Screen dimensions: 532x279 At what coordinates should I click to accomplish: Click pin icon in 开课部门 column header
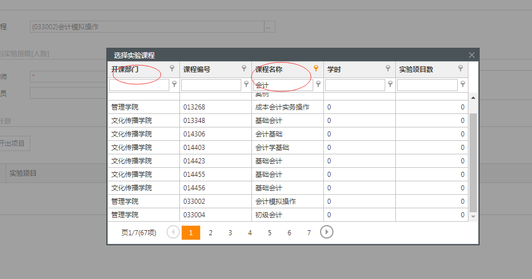click(172, 68)
